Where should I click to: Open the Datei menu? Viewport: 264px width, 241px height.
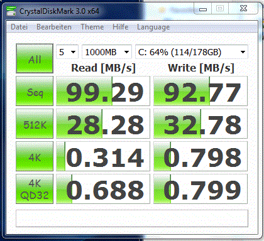tap(19, 27)
